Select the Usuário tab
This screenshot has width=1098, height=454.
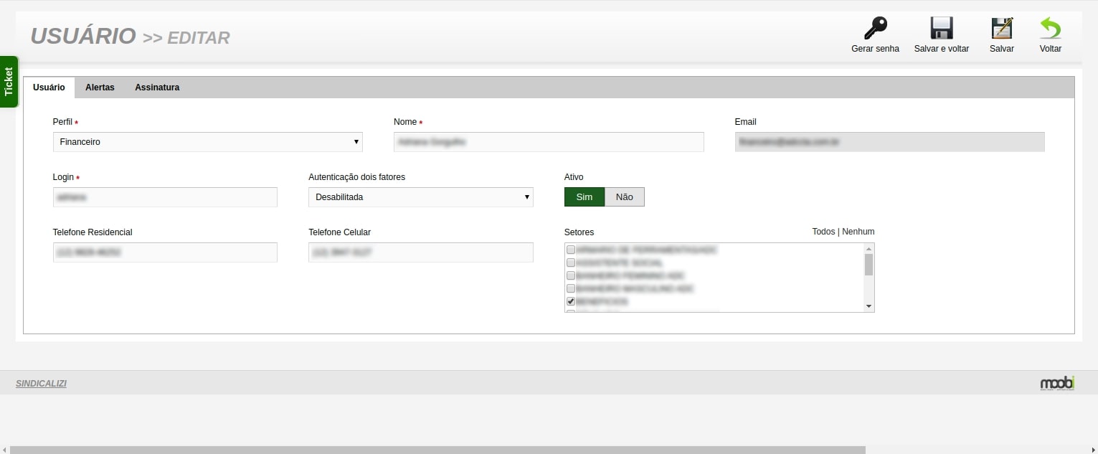click(x=49, y=88)
